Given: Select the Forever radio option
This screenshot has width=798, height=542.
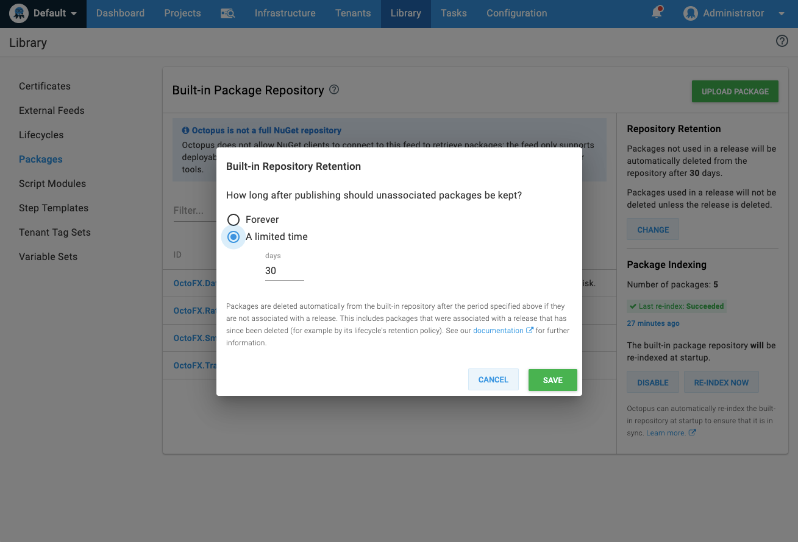Looking at the screenshot, I should (x=233, y=219).
